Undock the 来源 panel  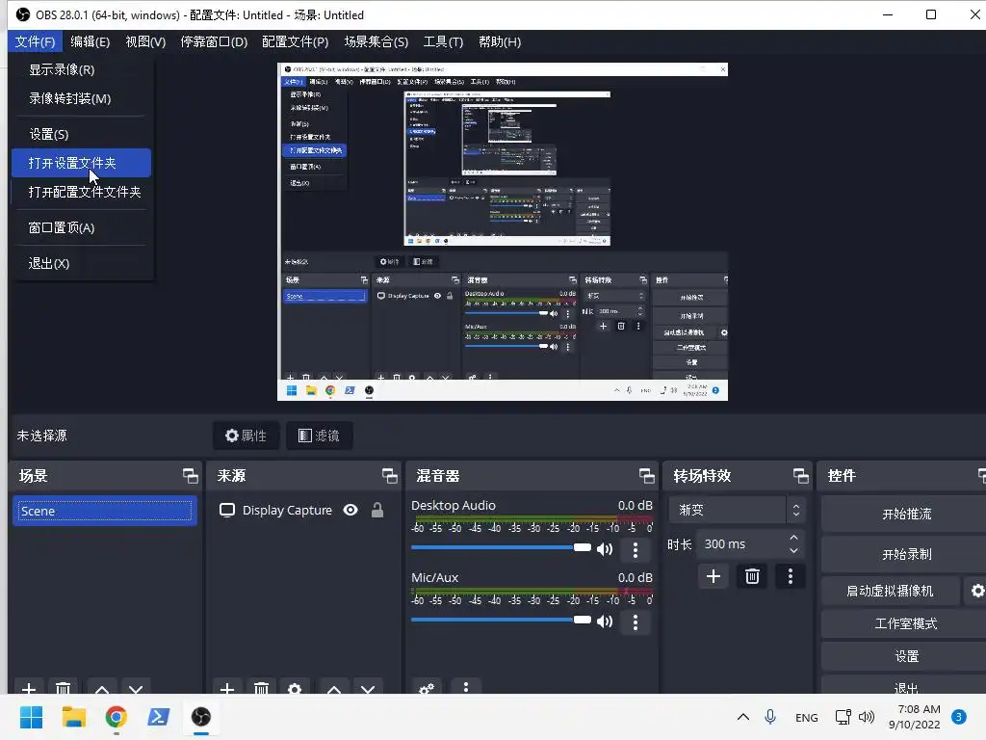coord(389,476)
